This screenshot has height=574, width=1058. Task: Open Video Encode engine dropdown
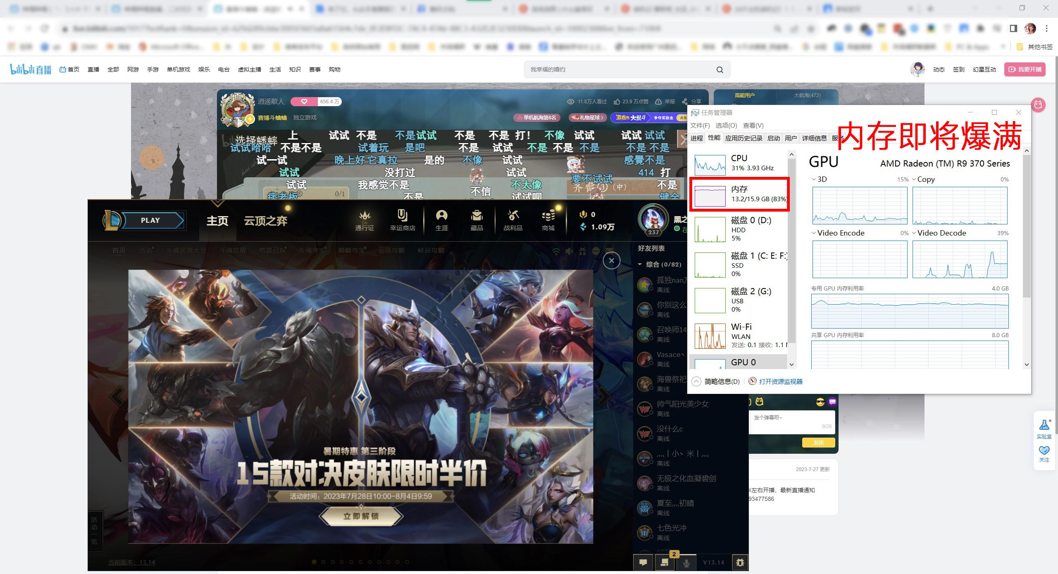click(814, 233)
